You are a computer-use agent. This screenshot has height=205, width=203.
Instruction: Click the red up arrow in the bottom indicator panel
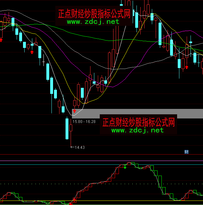coord(74,200)
